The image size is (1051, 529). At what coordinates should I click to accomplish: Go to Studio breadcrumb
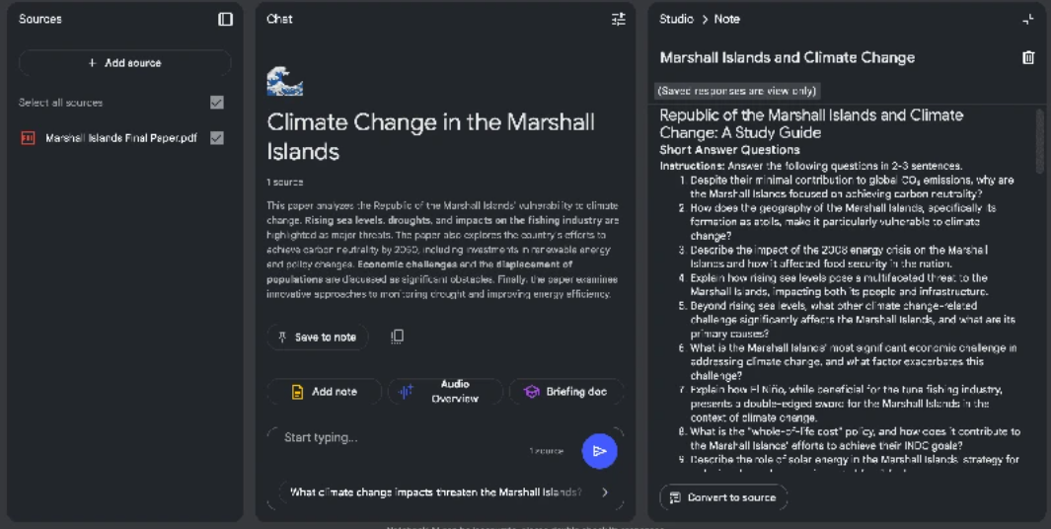pos(676,19)
